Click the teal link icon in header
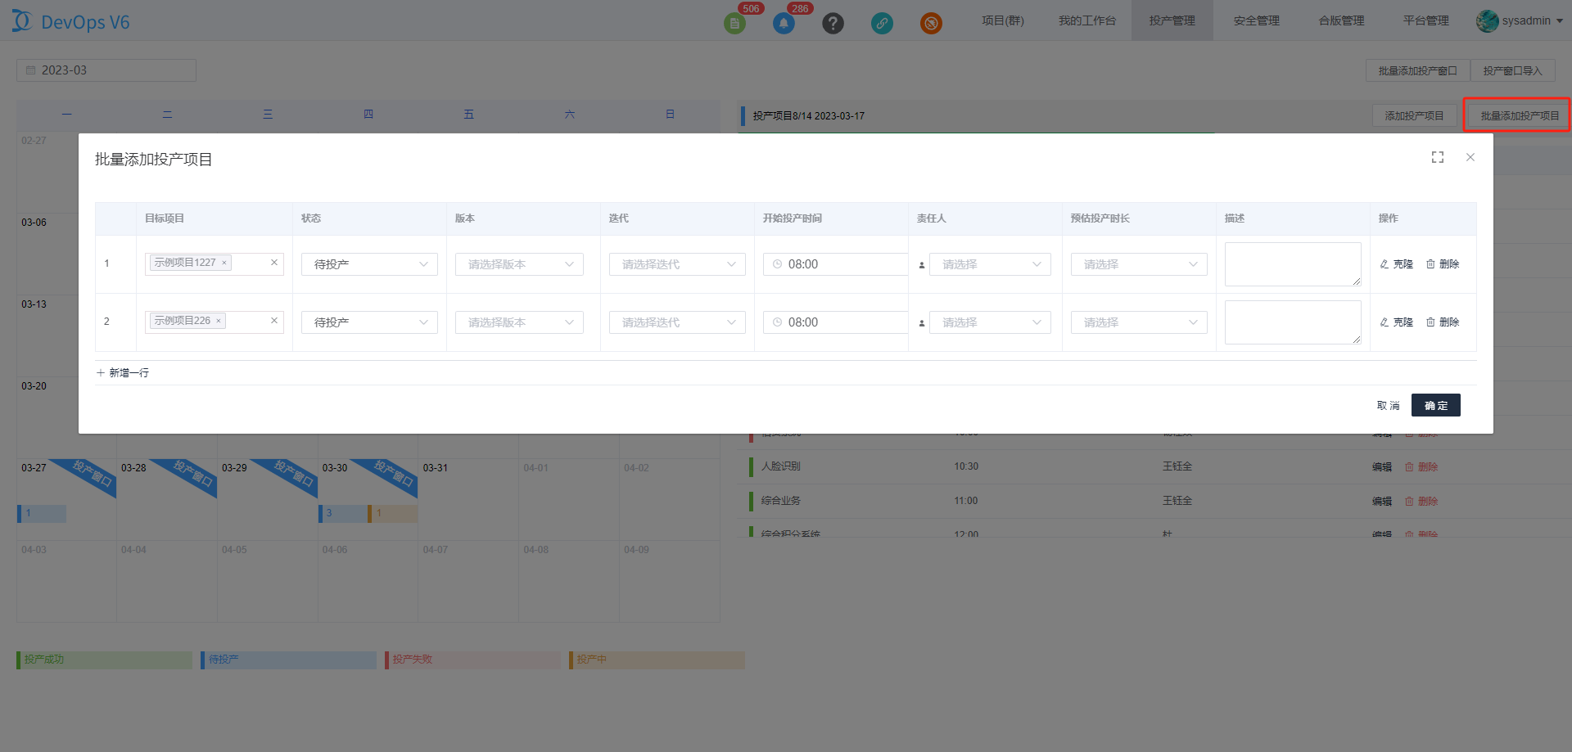 (x=882, y=23)
